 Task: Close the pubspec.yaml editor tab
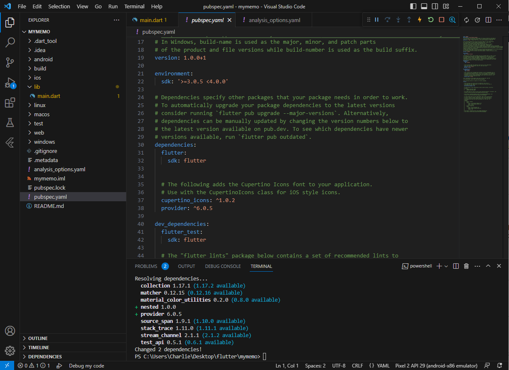pos(229,20)
